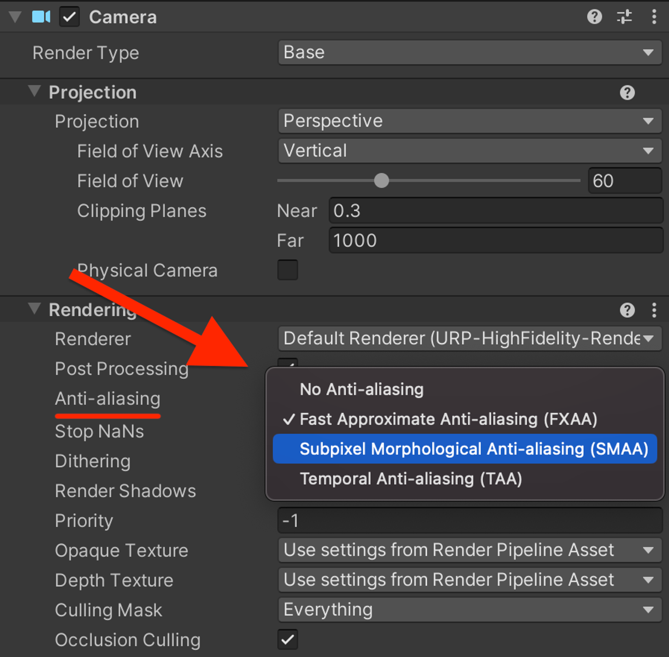
Task: Open Camera component three-dot menu
Action: pos(654,17)
